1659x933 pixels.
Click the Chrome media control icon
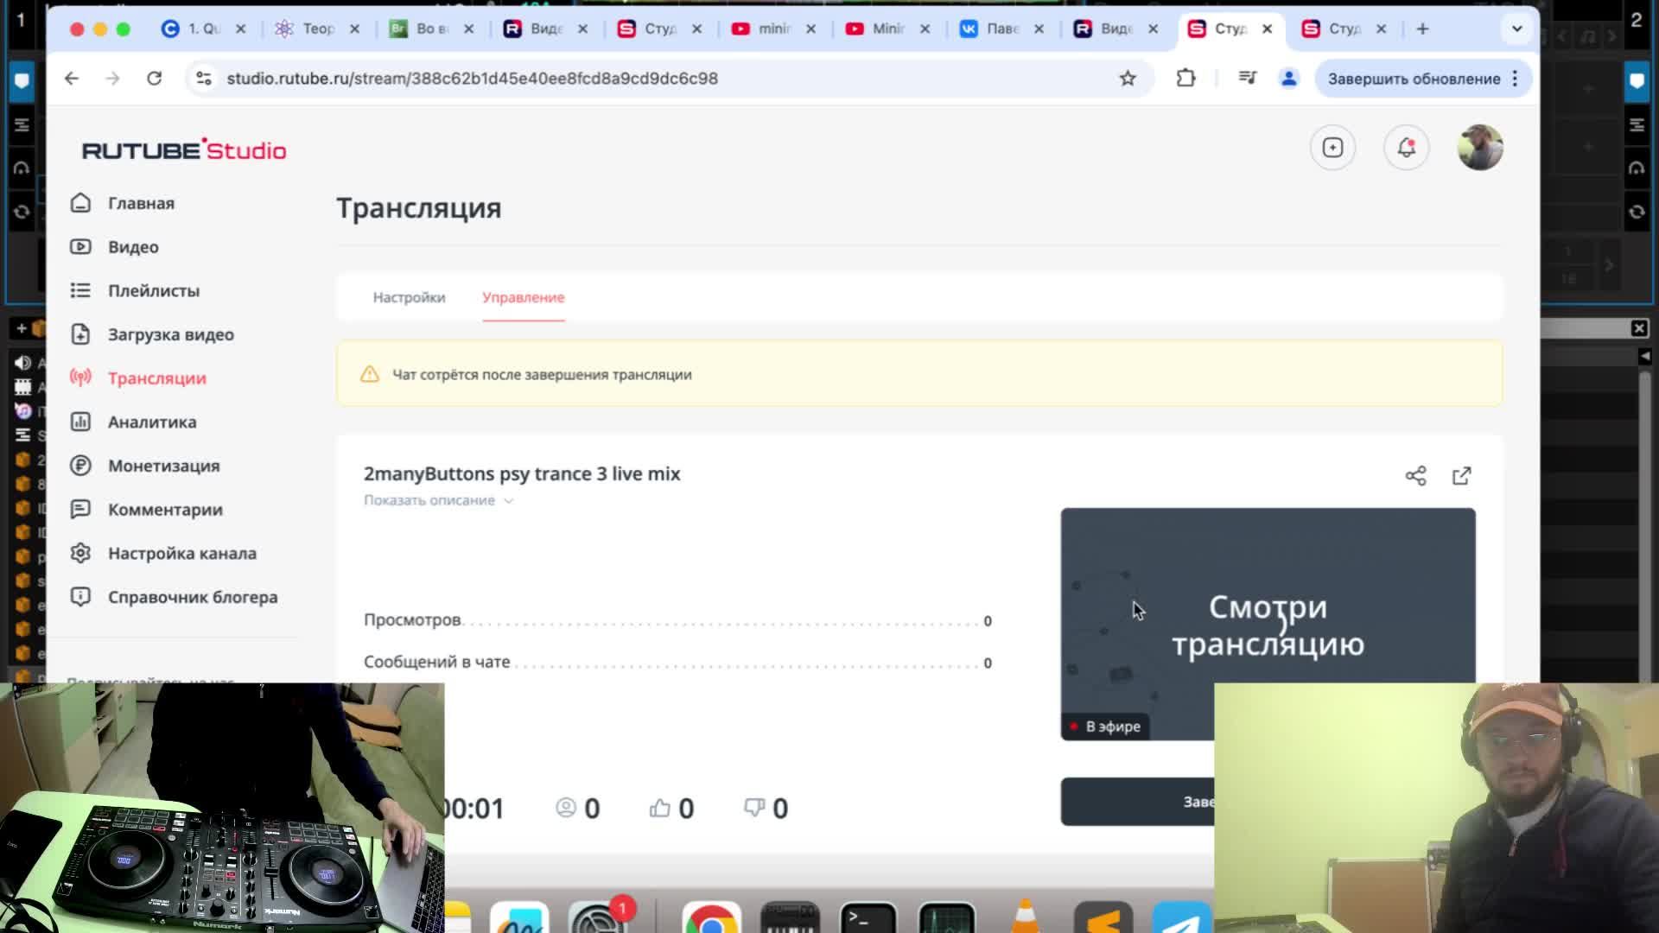(x=1247, y=79)
